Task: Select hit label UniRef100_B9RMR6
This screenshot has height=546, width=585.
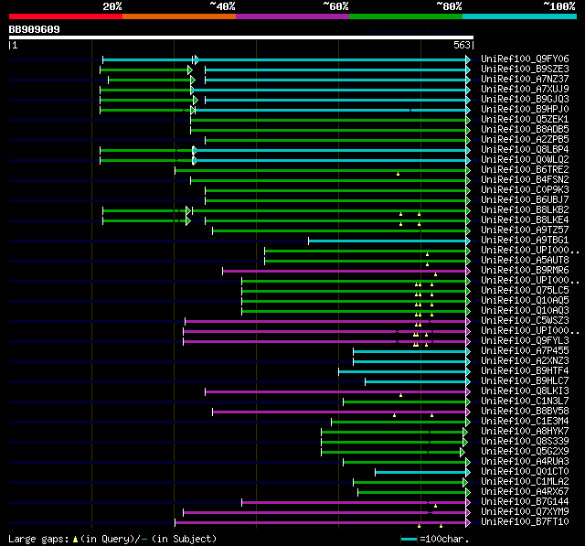Action: click(x=525, y=271)
